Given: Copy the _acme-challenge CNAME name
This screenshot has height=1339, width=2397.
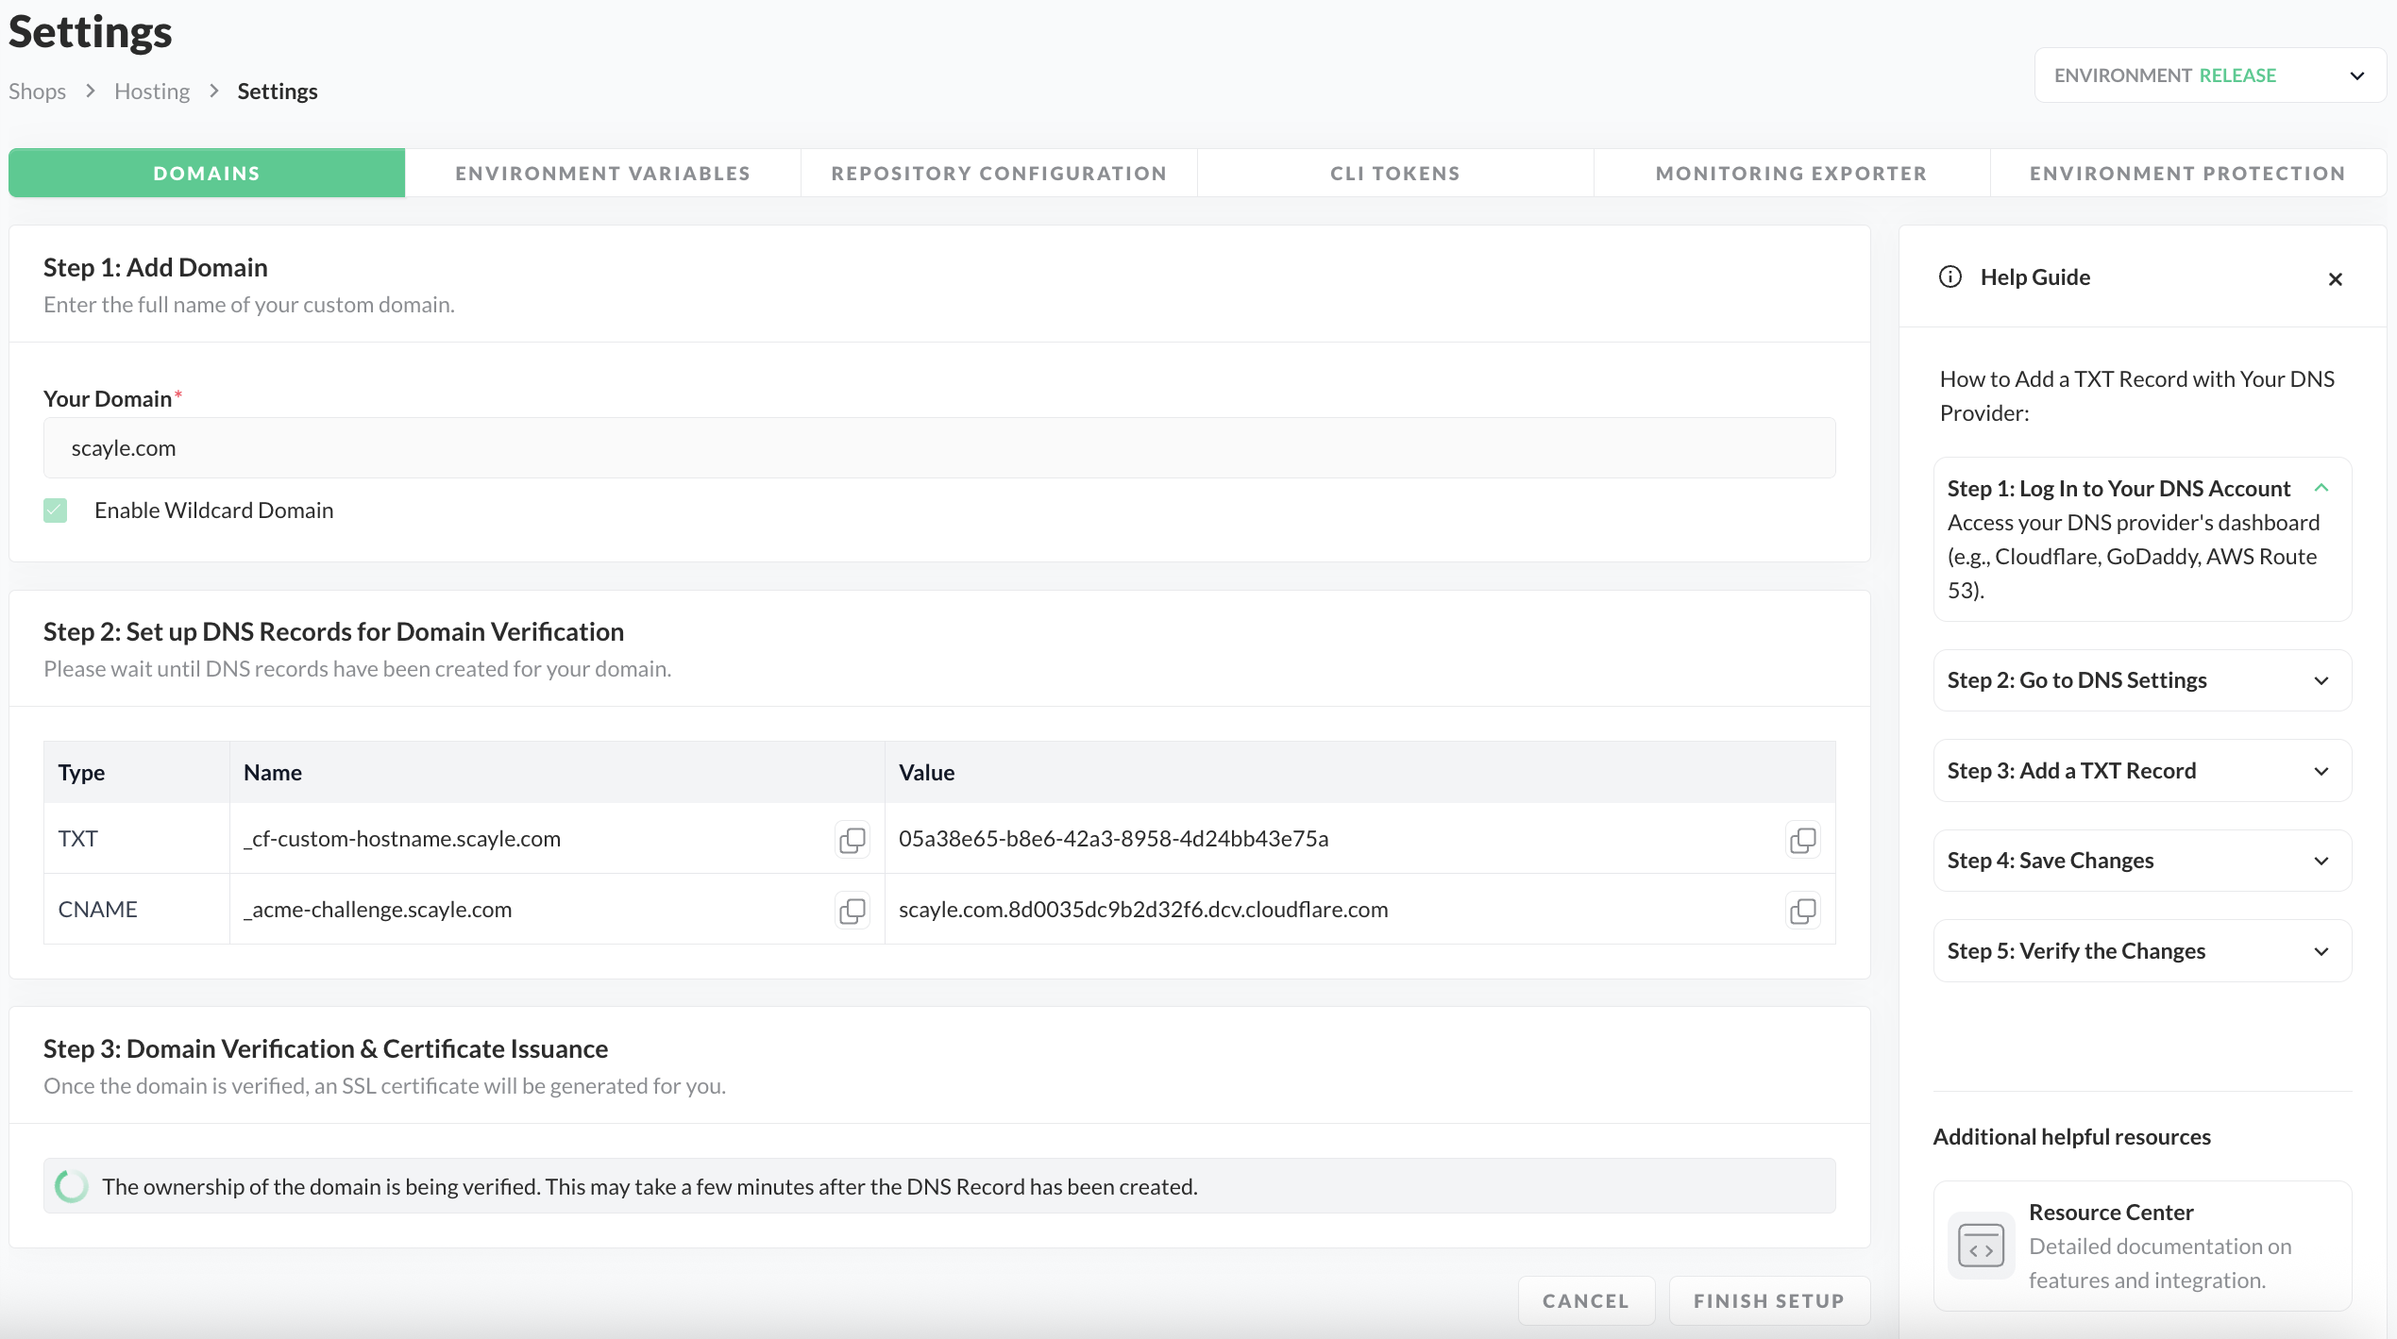Looking at the screenshot, I should pyautogui.click(x=852, y=910).
